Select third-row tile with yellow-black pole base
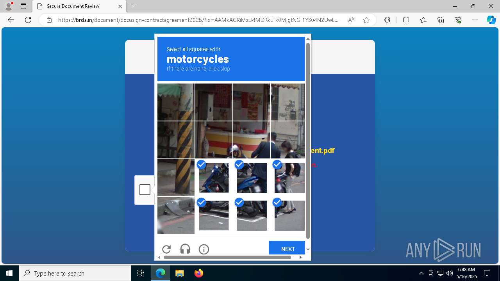 point(176,178)
